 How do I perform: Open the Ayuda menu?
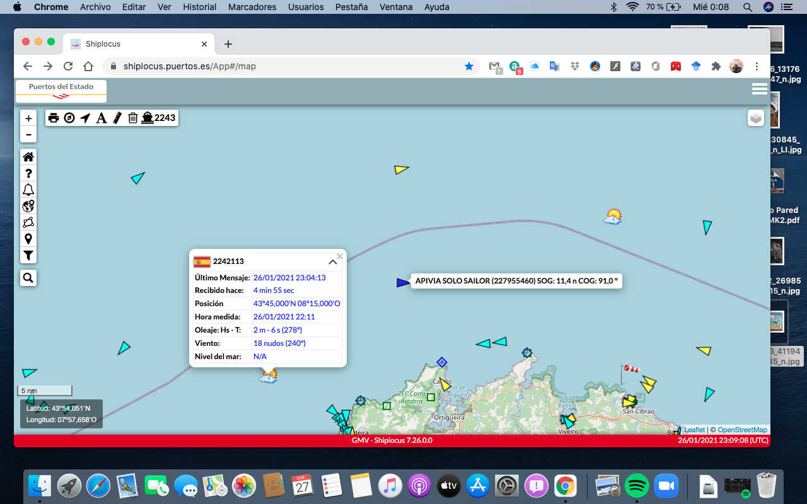coord(437,7)
